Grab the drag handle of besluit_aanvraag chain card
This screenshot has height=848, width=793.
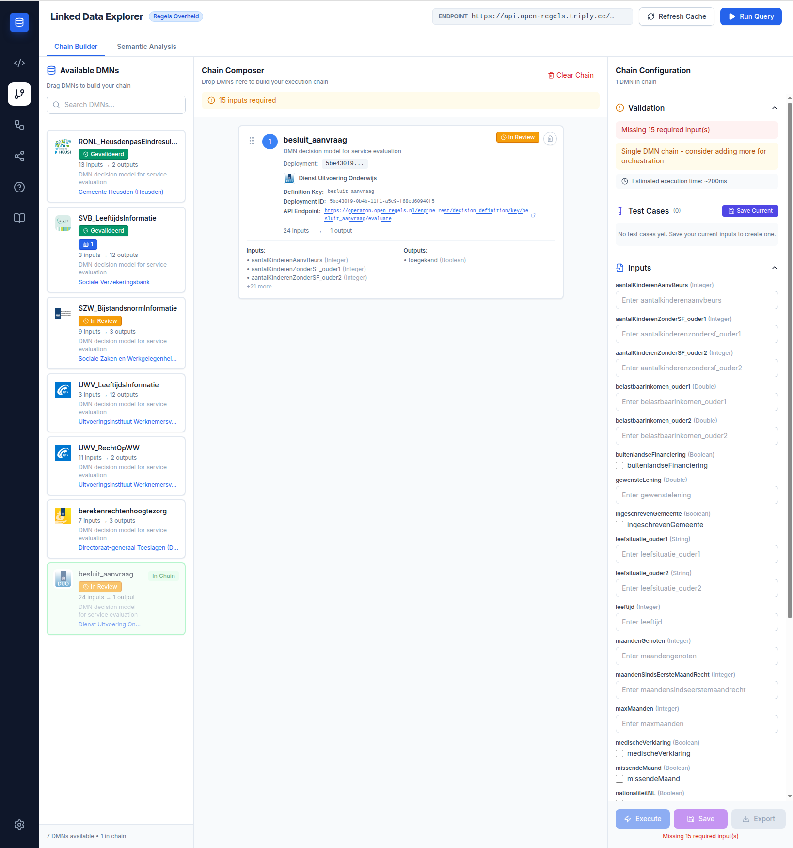click(x=252, y=141)
